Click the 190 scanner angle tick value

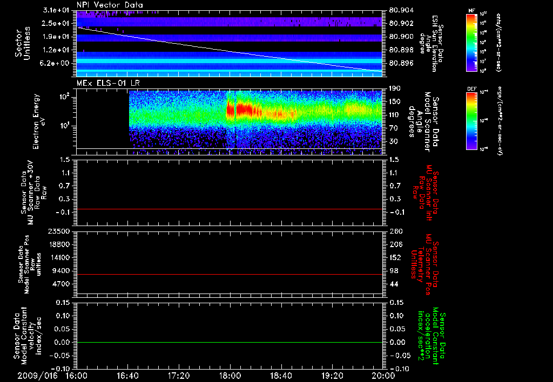(395, 88)
